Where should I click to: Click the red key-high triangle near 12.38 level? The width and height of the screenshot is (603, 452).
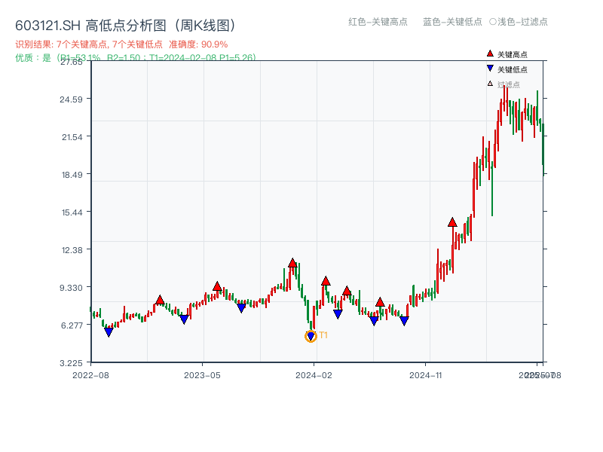point(292,263)
